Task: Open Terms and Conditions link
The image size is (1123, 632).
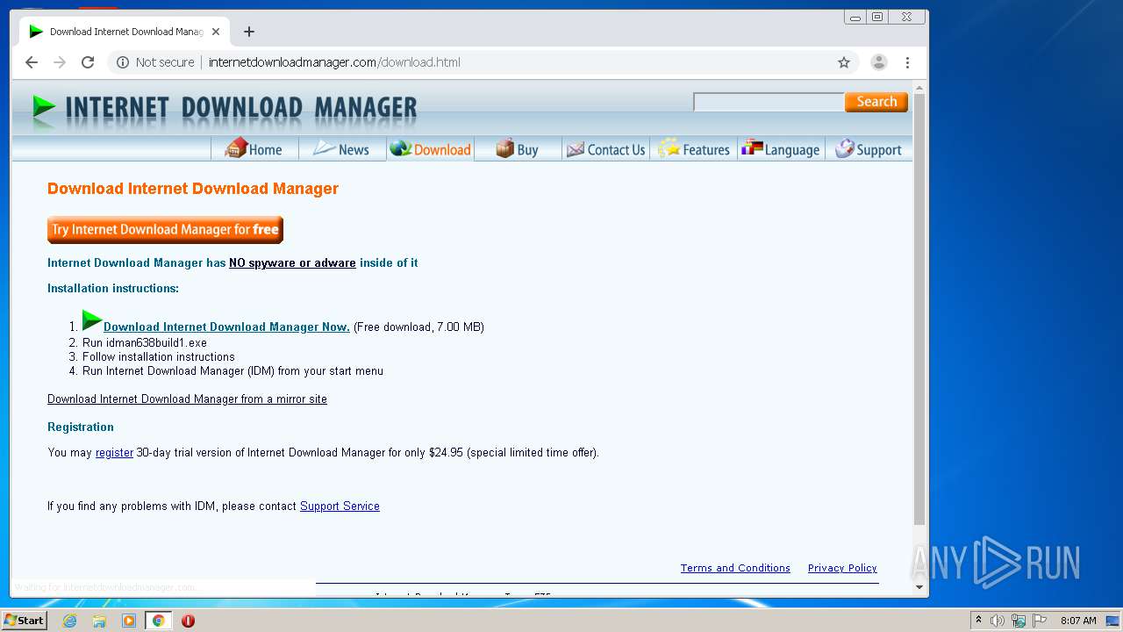Action: click(735, 568)
